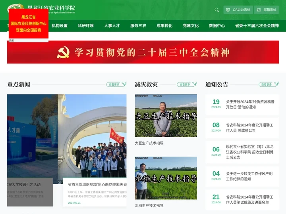This screenshot has width=286, height=214.
Task: Click 查看更多 beside 重点新闻
Action: click(x=114, y=84)
